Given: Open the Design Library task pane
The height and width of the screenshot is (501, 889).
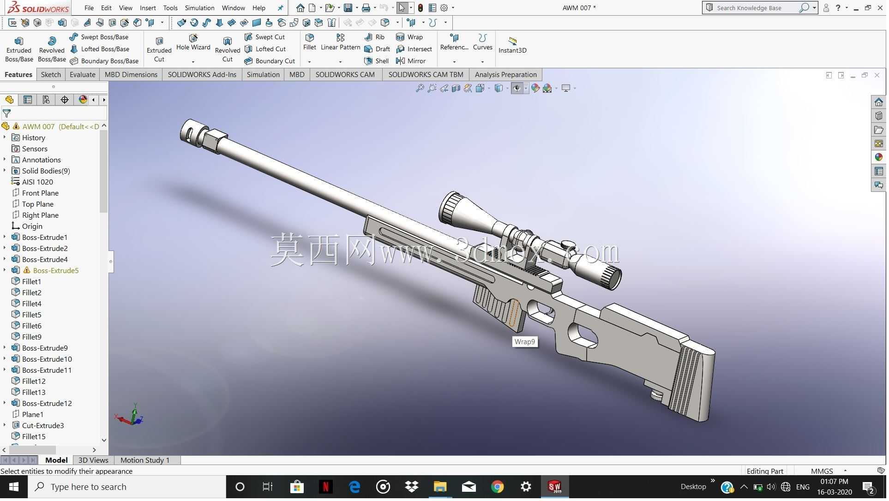Looking at the screenshot, I should [x=879, y=116].
